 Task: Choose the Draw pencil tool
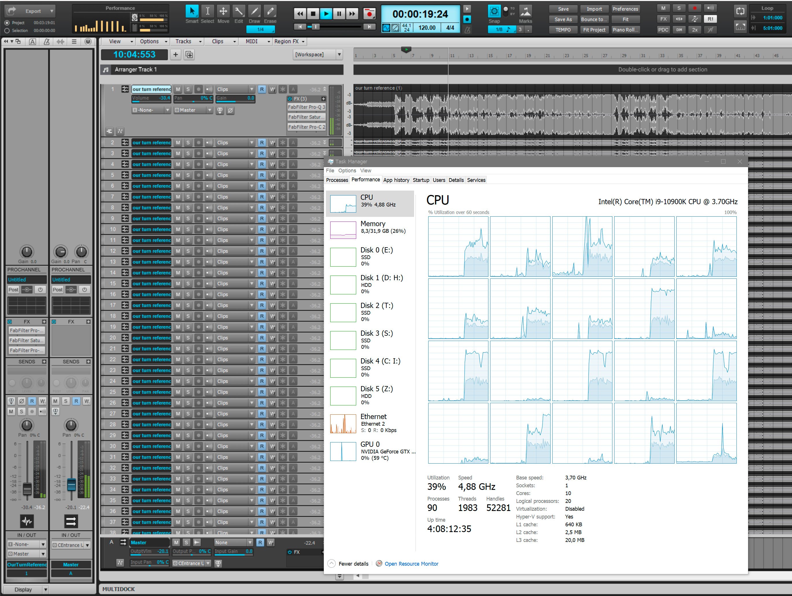[x=254, y=12]
